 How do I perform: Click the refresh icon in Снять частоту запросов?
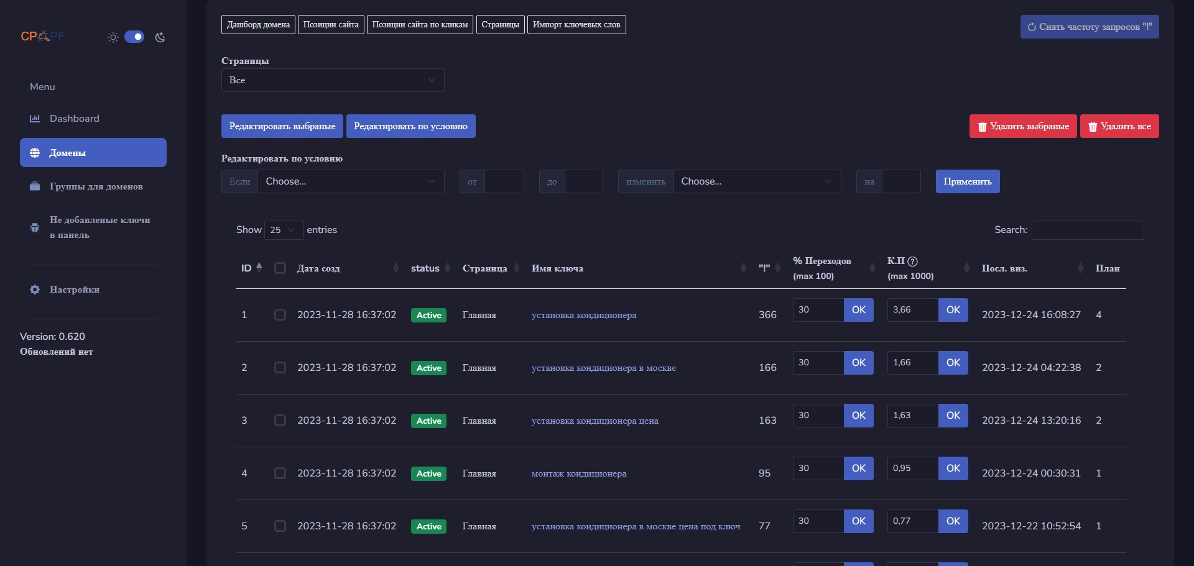1032,27
